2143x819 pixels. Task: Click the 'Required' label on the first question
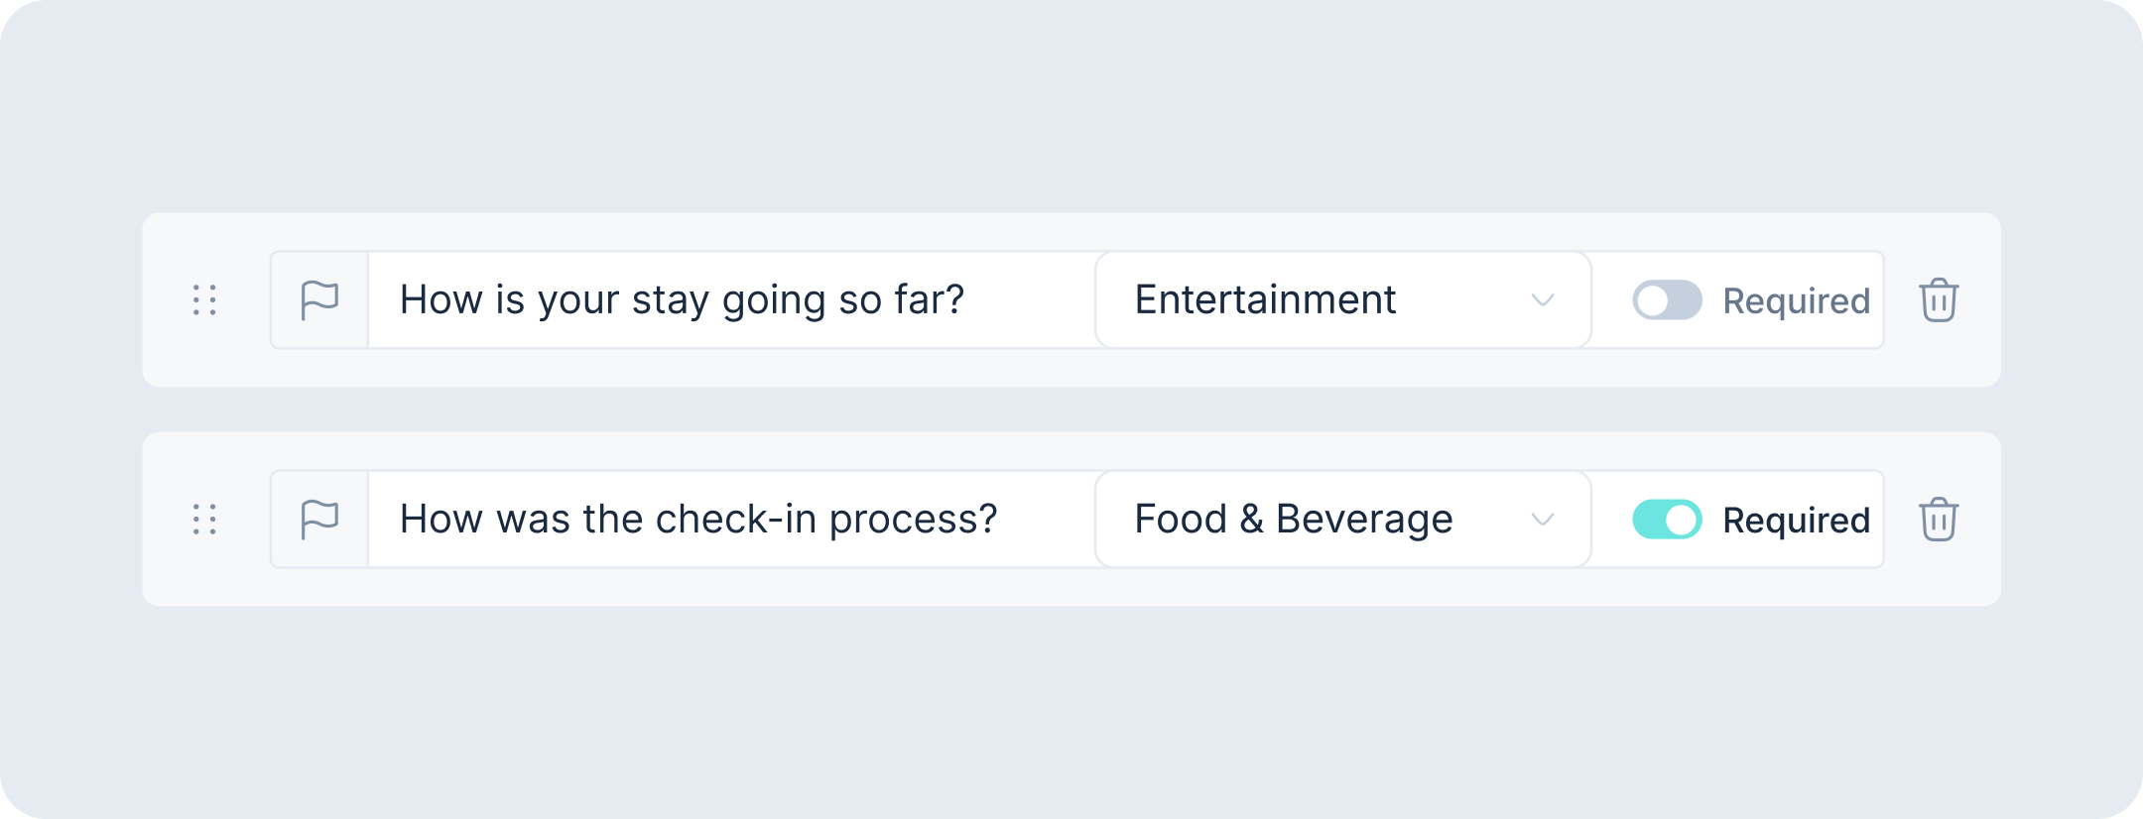[1796, 299]
